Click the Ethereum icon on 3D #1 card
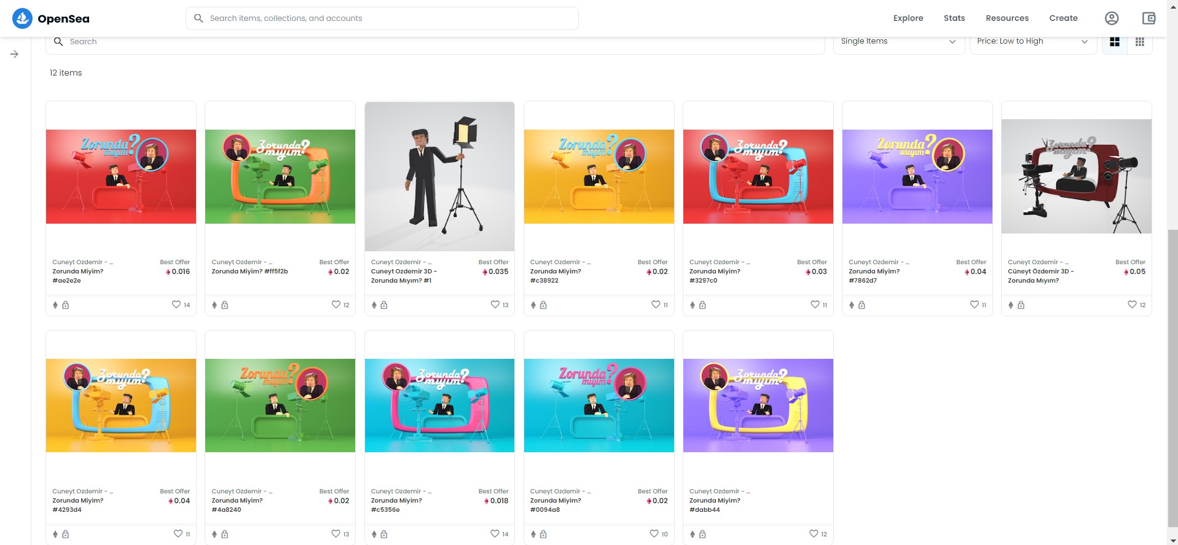Image resolution: width=1178 pixels, height=545 pixels. [x=374, y=305]
